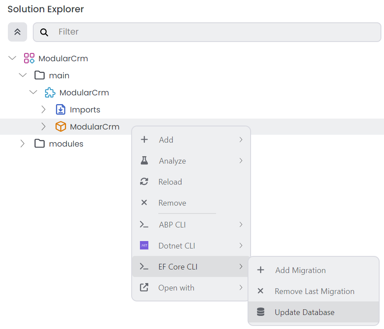Click the database icon next to Update Database
This screenshot has height=329, width=384.
(261, 312)
